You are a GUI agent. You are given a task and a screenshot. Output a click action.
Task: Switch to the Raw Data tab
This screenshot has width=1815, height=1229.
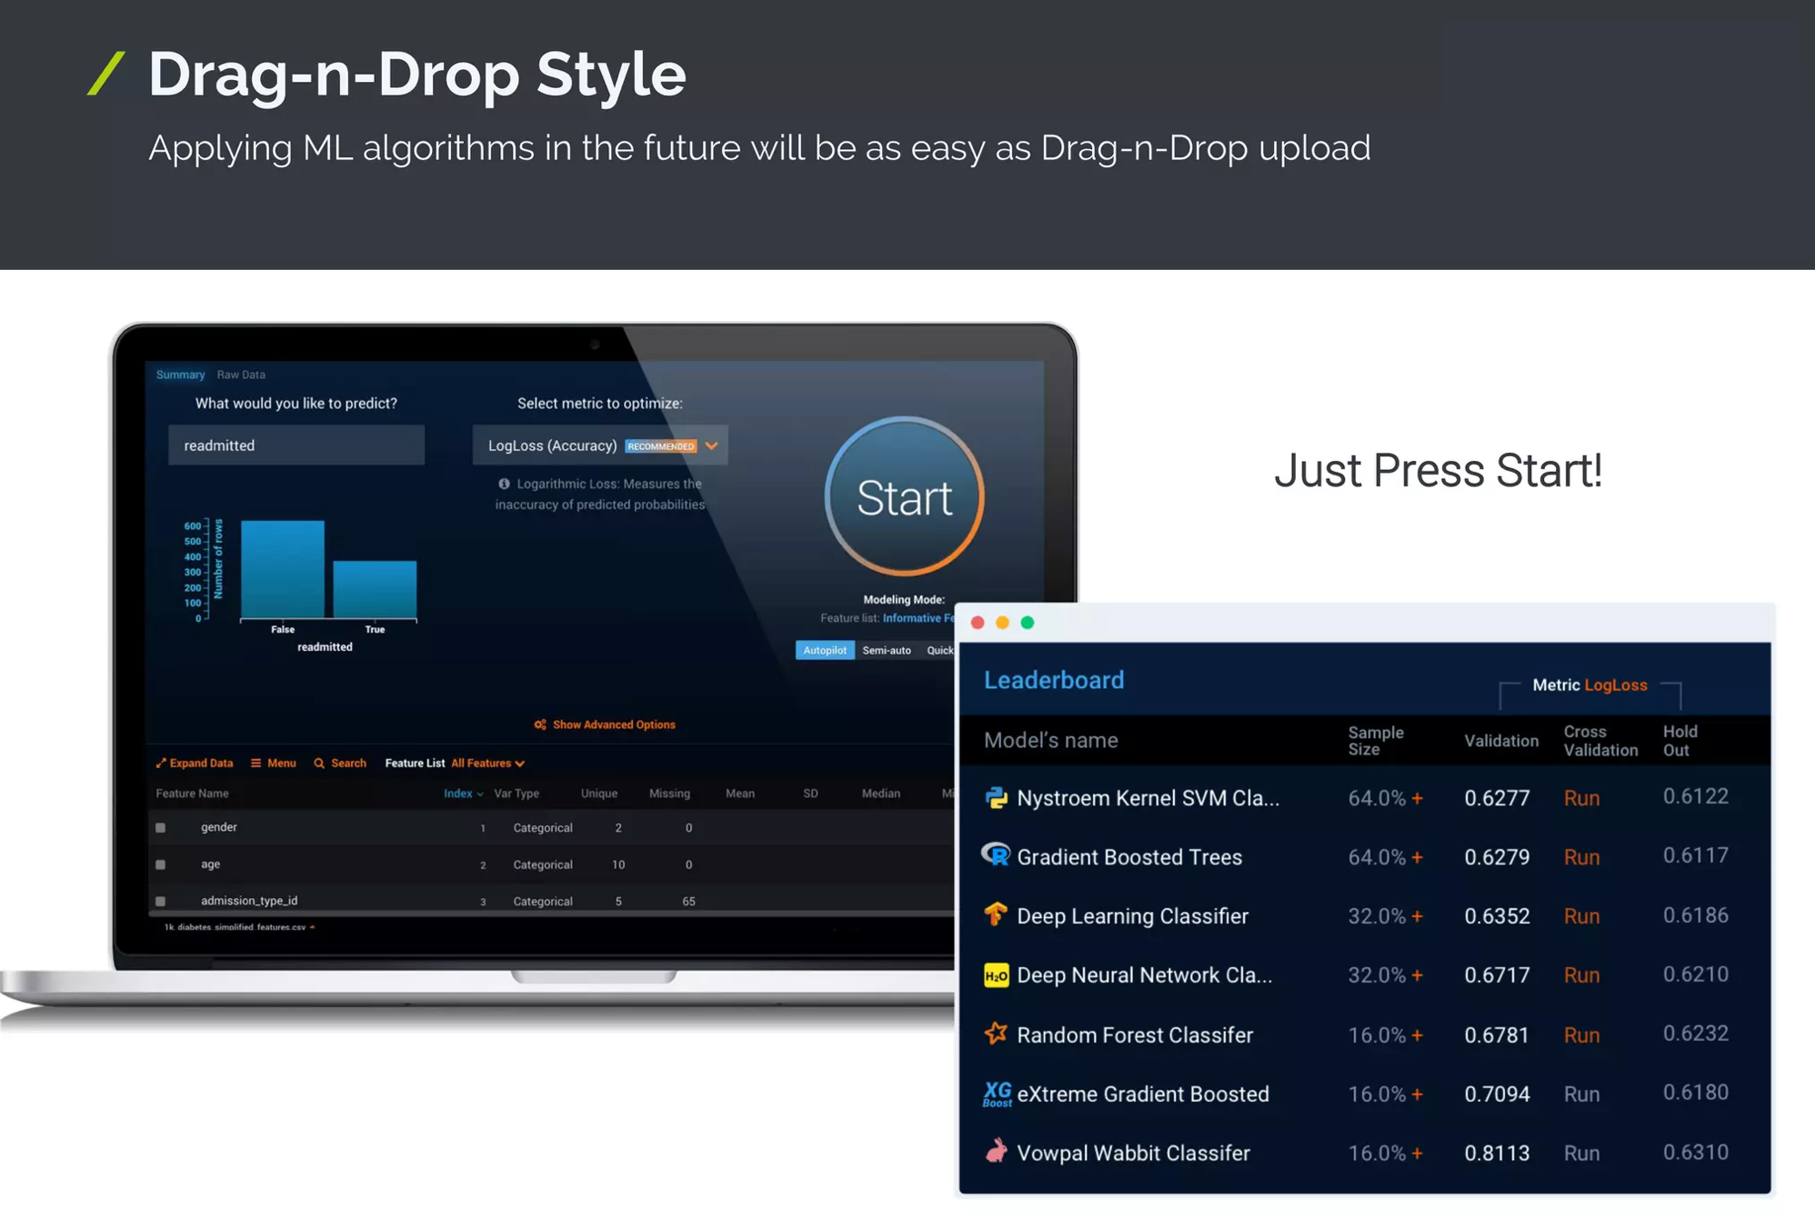point(241,375)
